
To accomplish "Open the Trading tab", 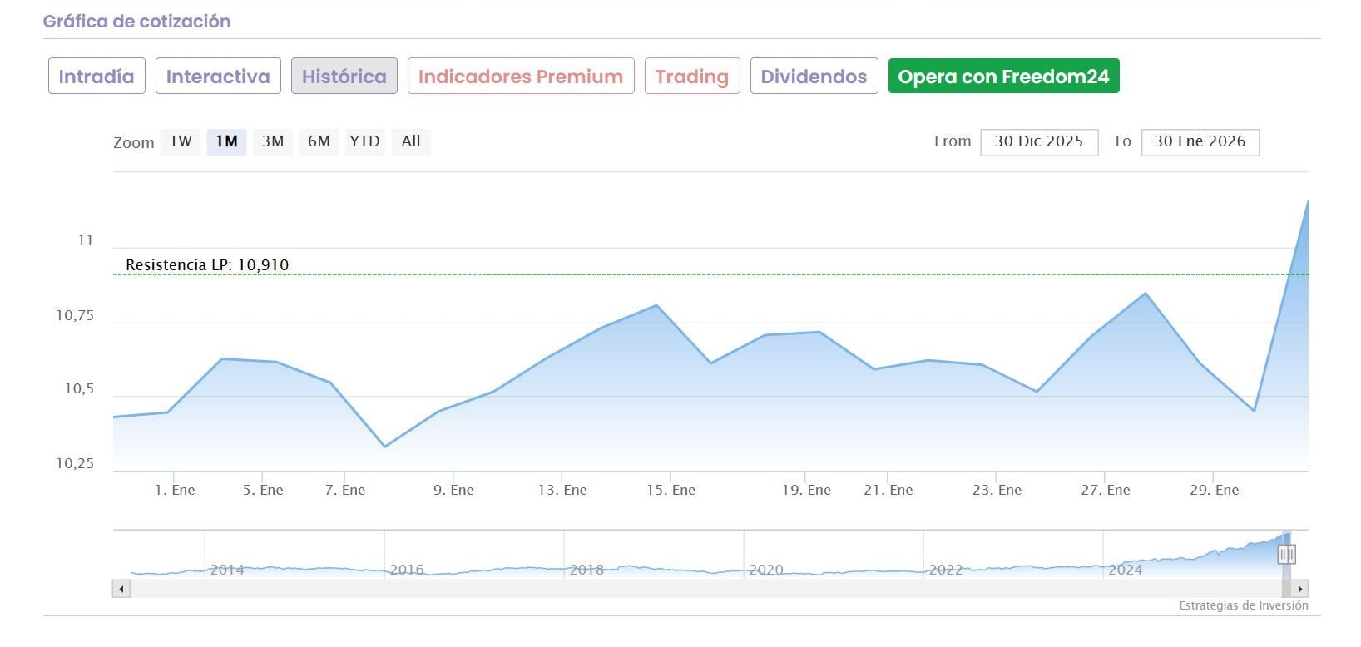I will pos(691,77).
